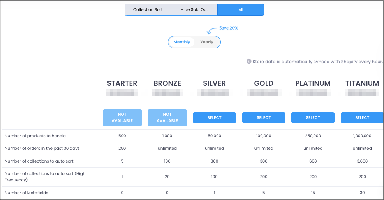This screenshot has height=200, width=384.
Task: Select the Gold plan
Action: [x=264, y=118]
